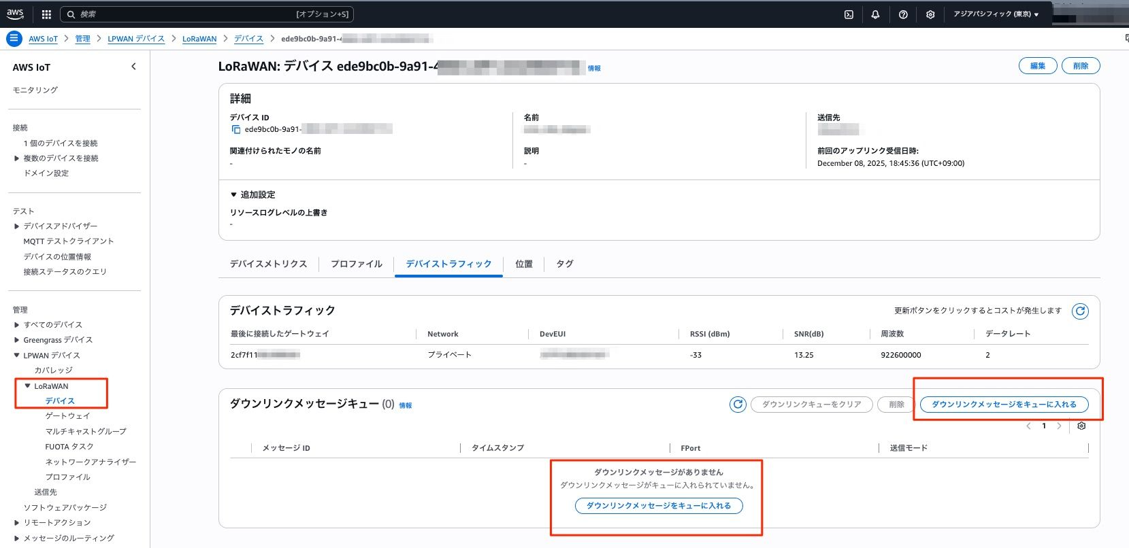Open 管理 breadcrumb link
The height and width of the screenshot is (548, 1129).
82,39
